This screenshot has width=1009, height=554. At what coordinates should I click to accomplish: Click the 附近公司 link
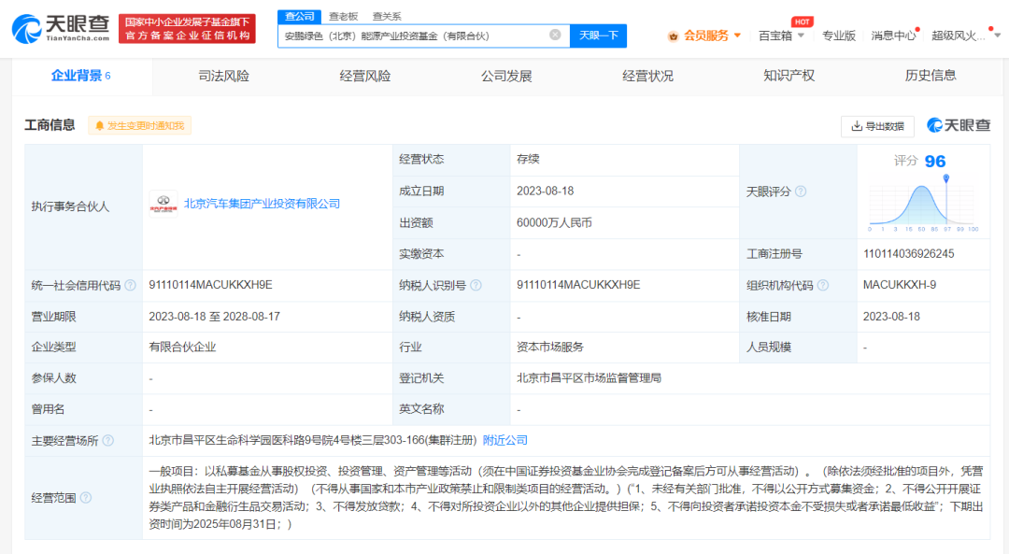504,440
